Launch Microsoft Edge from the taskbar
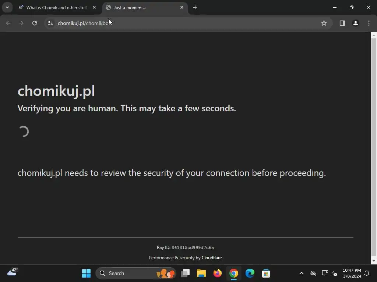 point(250,273)
